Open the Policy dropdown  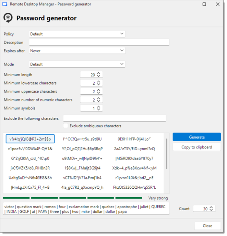77,34
